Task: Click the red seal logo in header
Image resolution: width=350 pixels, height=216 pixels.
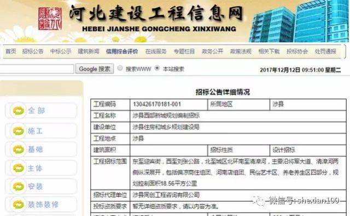Action: tap(50, 19)
